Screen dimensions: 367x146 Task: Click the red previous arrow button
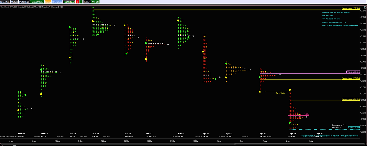77,2
